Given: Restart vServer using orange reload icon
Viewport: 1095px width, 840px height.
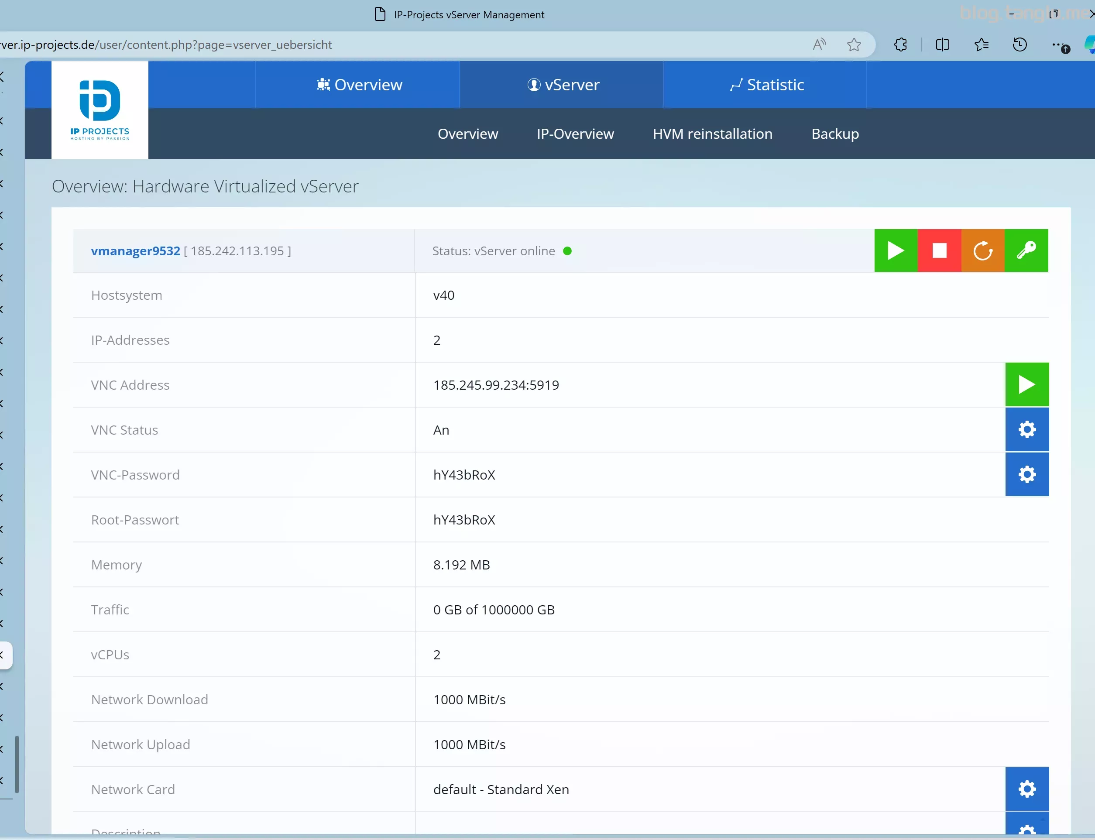Looking at the screenshot, I should (x=982, y=250).
